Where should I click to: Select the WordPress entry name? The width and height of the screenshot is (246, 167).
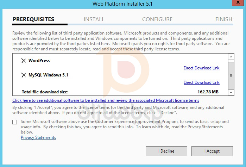coord(39,61)
